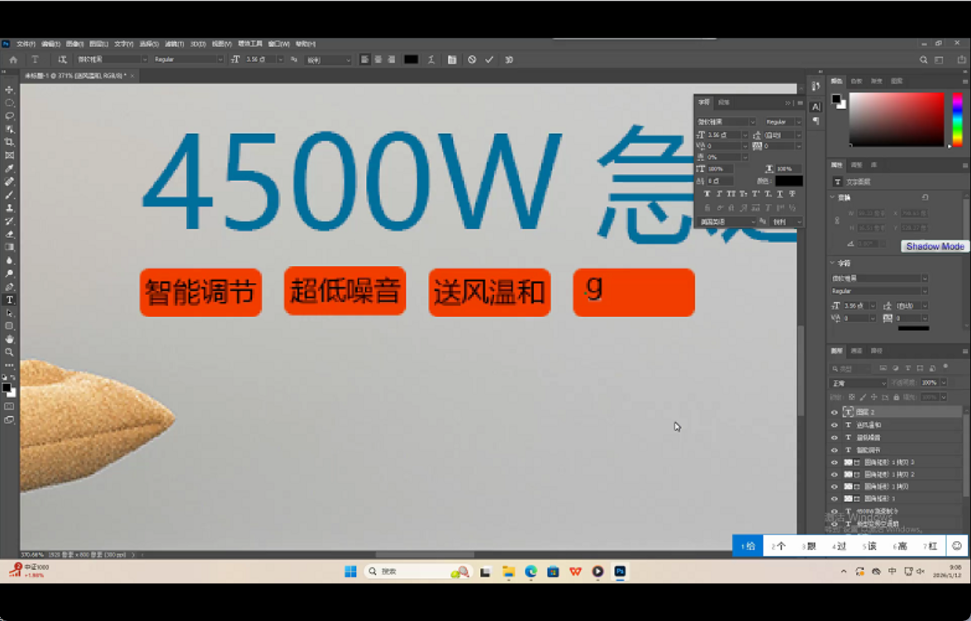Select the Move tool in the toolbar

(10, 90)
